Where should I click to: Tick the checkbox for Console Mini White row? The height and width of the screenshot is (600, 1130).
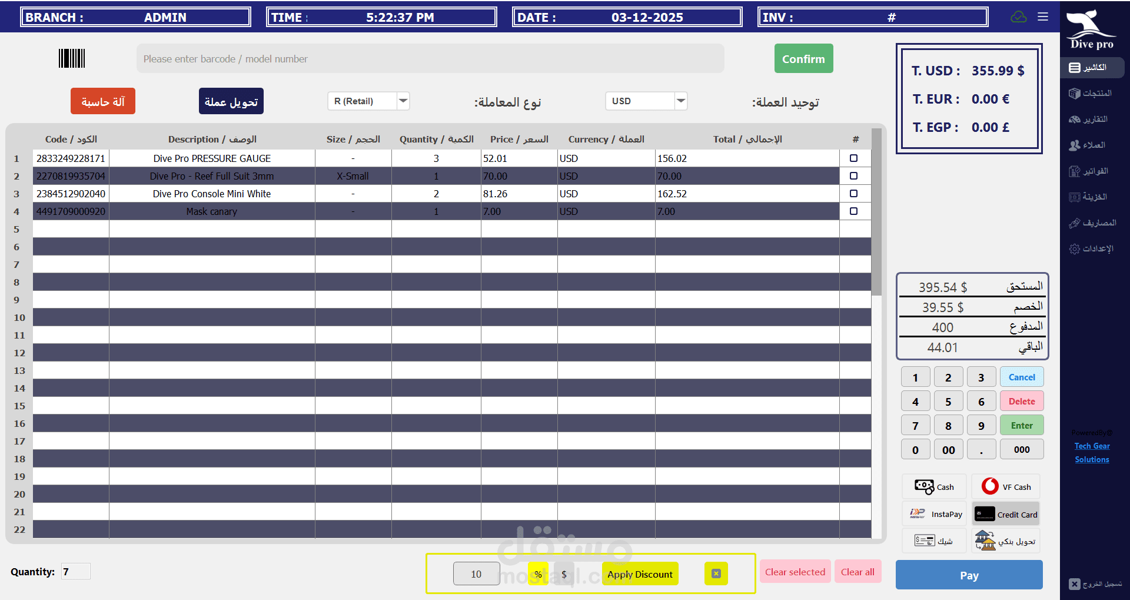pyautogui.click(x=853, y=194)
